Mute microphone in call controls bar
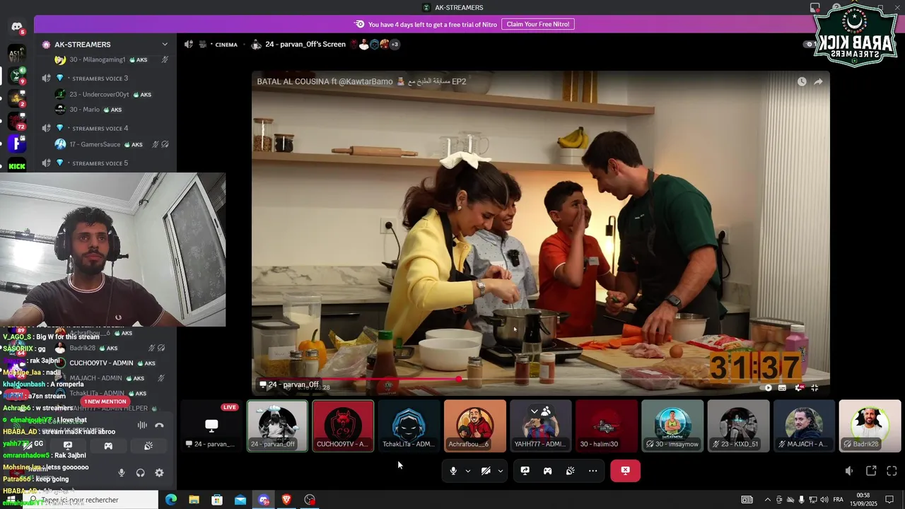 coord(453,471)
